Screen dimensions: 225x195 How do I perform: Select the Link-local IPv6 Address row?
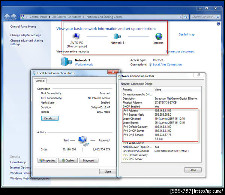161,151
